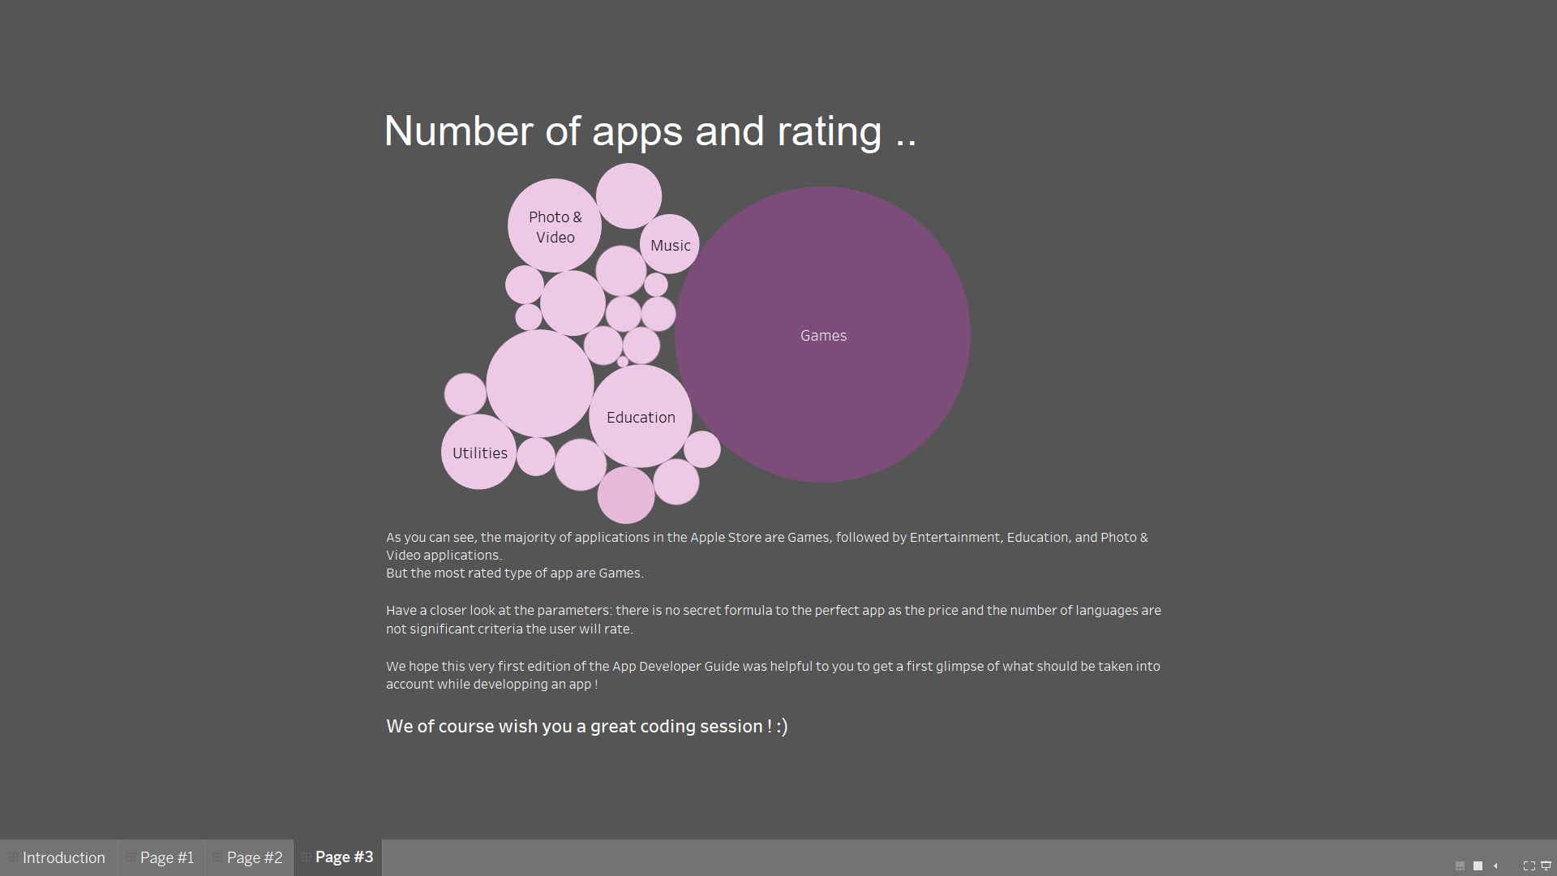Click the Education bubble

(x=641, y=417)
